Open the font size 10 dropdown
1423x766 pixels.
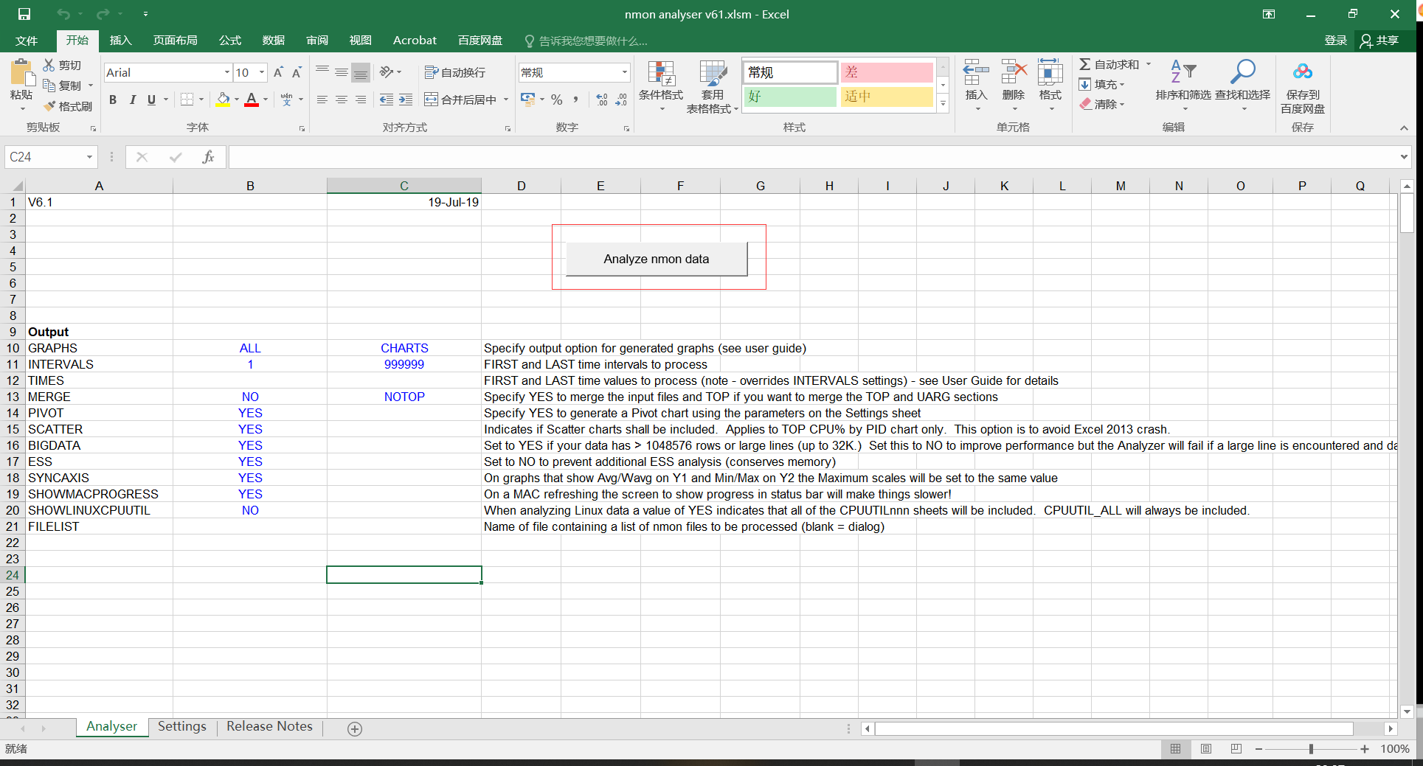tap(261, 72)
